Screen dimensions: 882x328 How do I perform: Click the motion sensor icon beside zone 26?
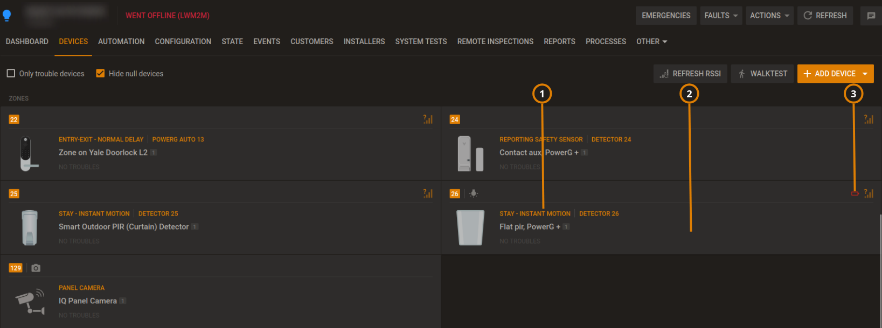point(474,194)
